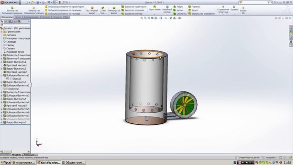Screen dimensions: 293x165
Task: Click the Zoom to Fit view icon
Action: 141,18
